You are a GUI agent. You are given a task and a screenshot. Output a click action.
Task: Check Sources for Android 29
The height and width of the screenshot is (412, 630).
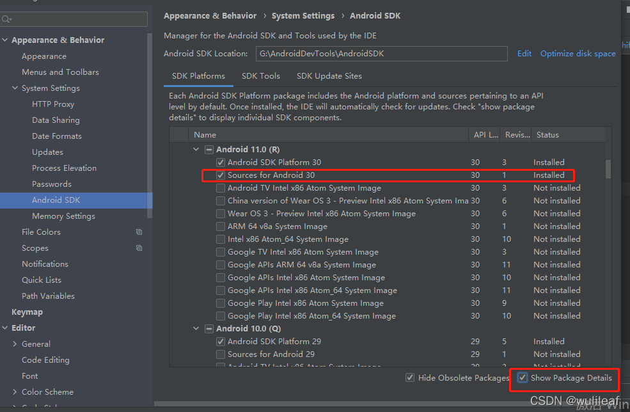coord(221,354)
